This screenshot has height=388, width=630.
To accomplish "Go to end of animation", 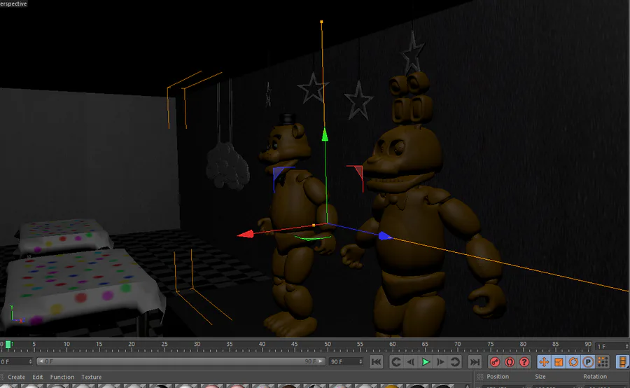I will click(475, 362).
